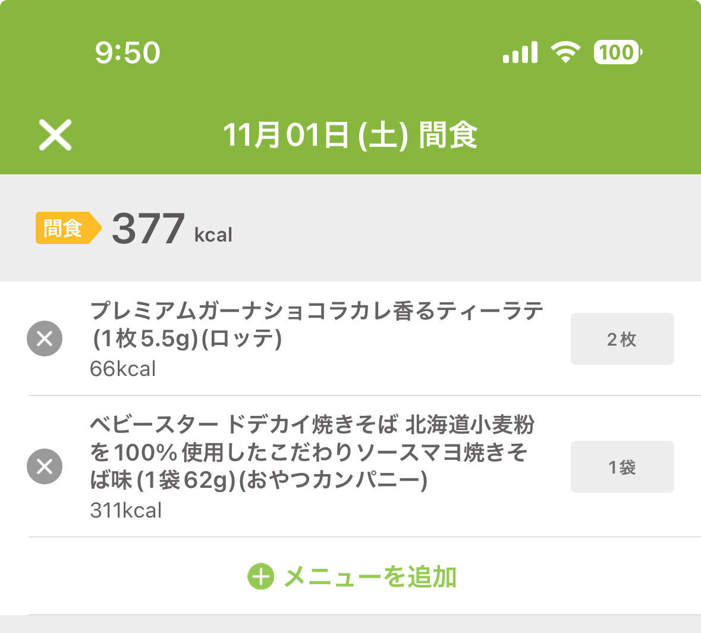Tap the メニューを追加 text link
Screen dimensions: 701x633
click(x=370, y=577)
